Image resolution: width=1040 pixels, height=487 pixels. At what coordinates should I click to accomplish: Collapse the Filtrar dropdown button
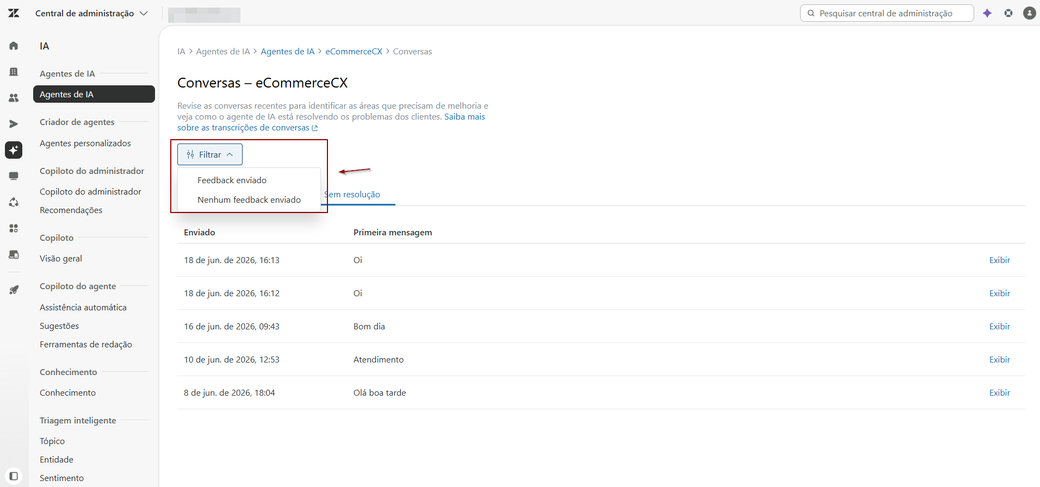(x=210, y=154)
